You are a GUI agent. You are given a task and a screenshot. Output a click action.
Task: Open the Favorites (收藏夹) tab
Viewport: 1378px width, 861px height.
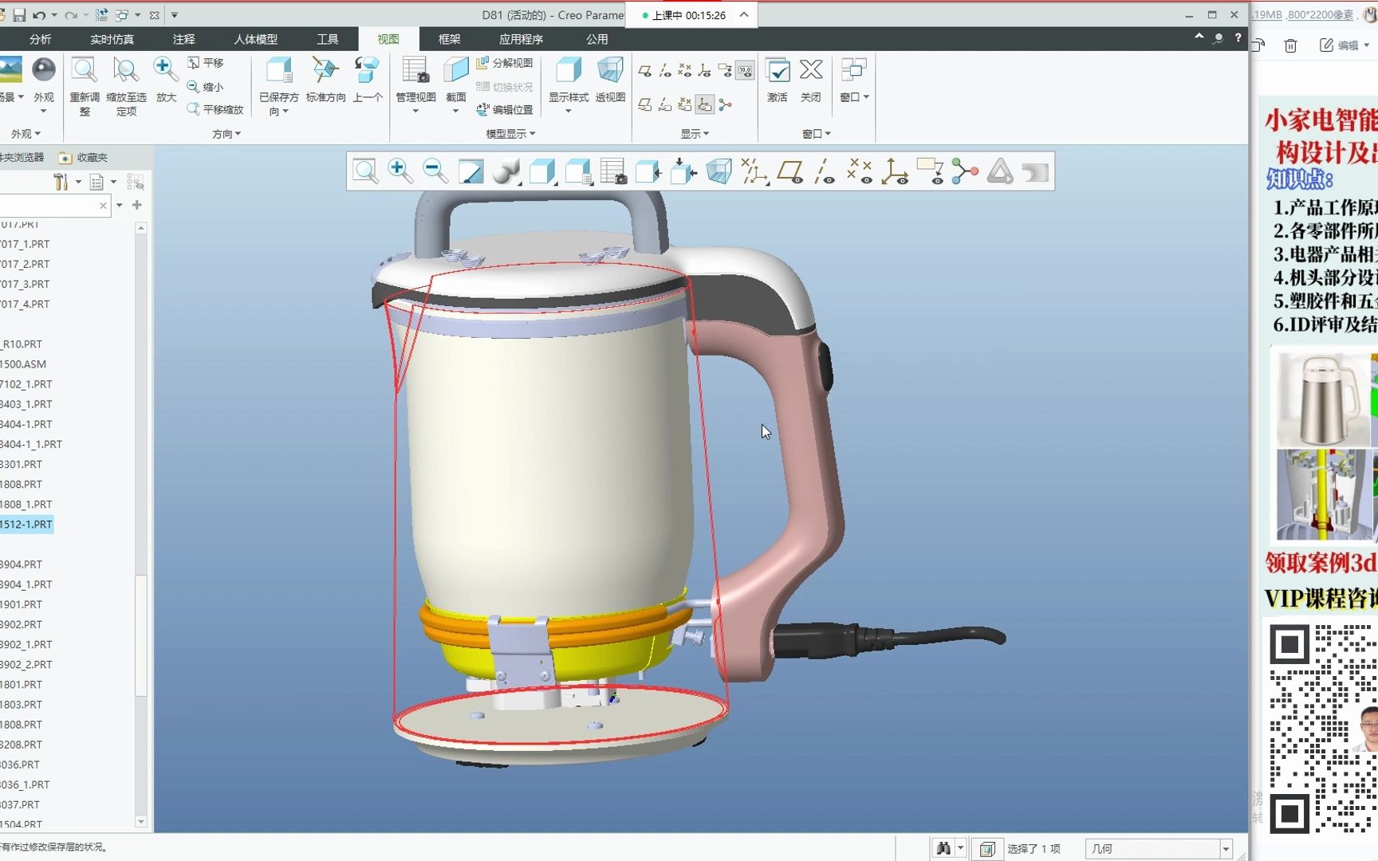(85, 157)
